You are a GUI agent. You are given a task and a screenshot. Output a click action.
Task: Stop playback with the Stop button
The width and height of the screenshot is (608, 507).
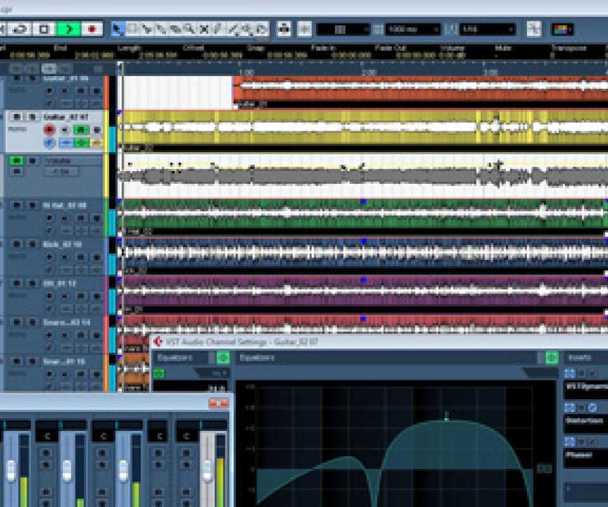(x=44, y=29)
